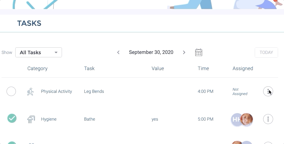
Task: Jump to today with the TODAY button
Action: pyautogui.click(x=266, y=52)
